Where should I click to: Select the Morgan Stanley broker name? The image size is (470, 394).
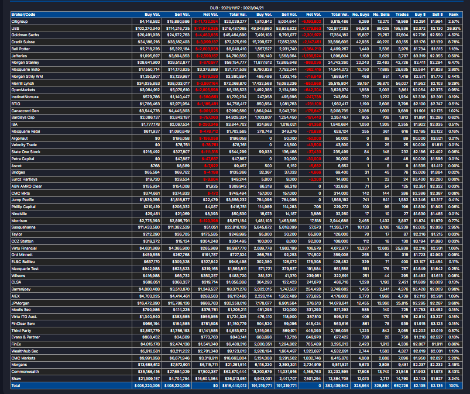coord(25,63)
